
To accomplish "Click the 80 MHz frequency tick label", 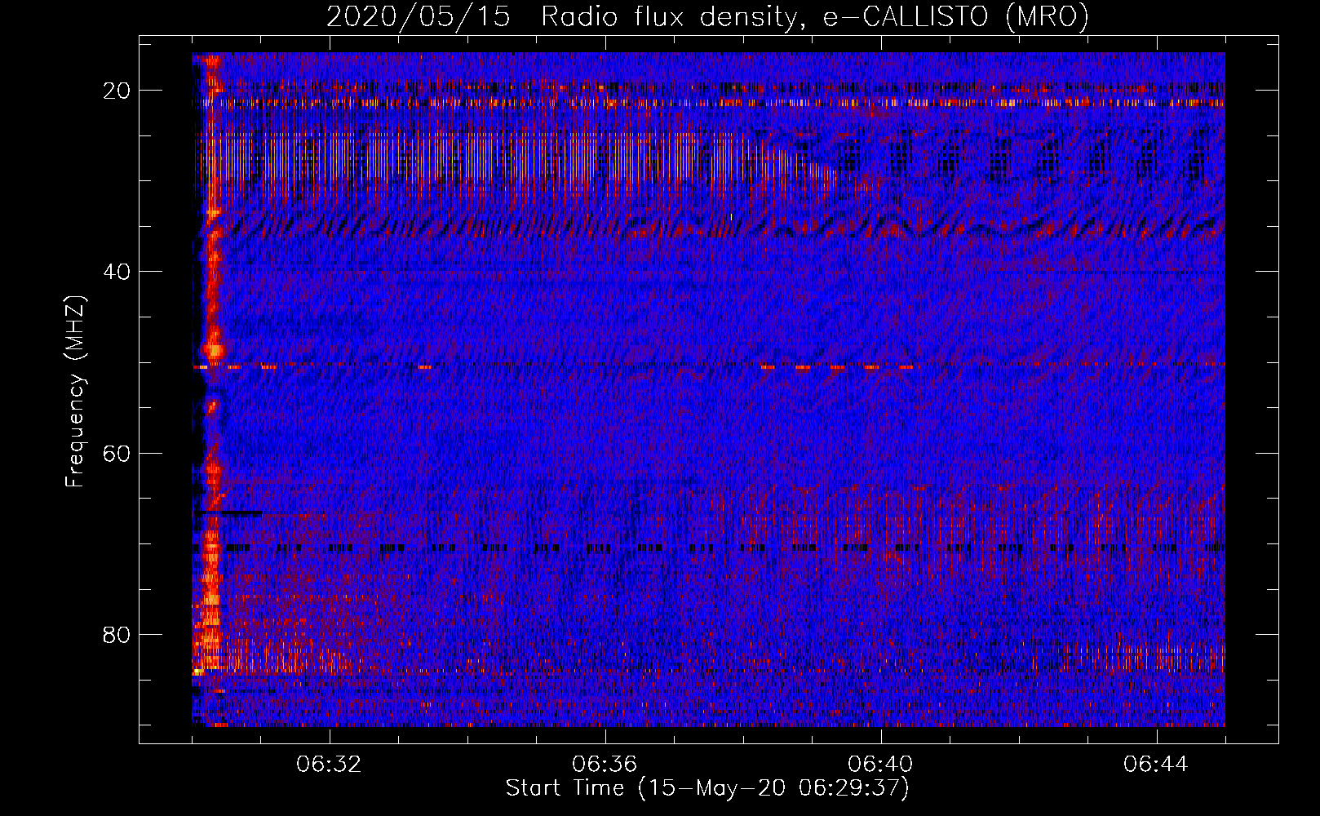I will click(x=117, y=635).
